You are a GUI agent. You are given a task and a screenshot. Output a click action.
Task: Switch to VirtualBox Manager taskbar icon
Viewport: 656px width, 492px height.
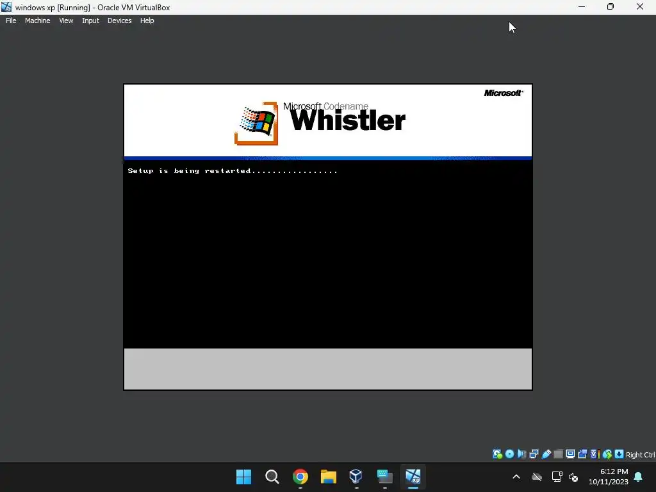click(x=356, y=476)
